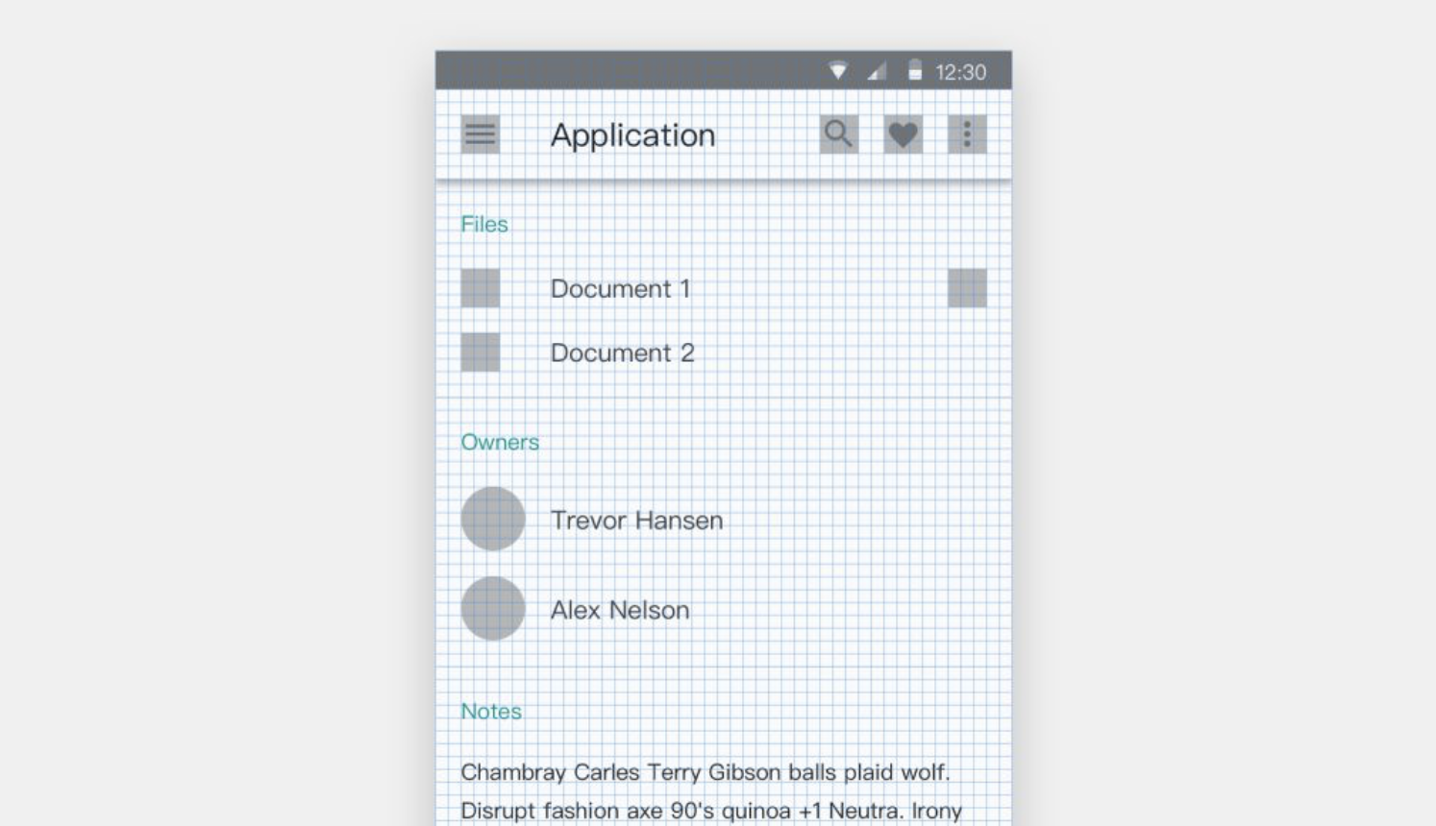
Task: Click the Notes section header
Action: [491, 712]
